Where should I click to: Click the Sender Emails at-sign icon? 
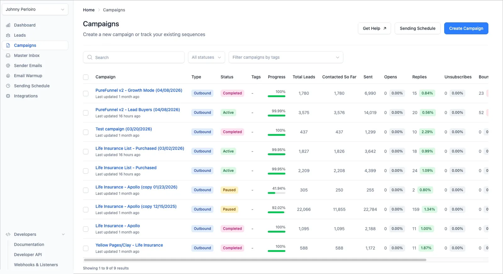pyautogui.click(x=8, y=66)
